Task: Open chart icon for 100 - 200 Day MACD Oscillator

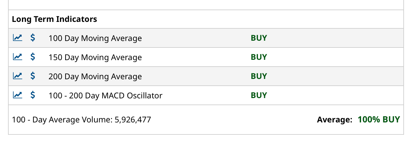Action: pos(17,95)
